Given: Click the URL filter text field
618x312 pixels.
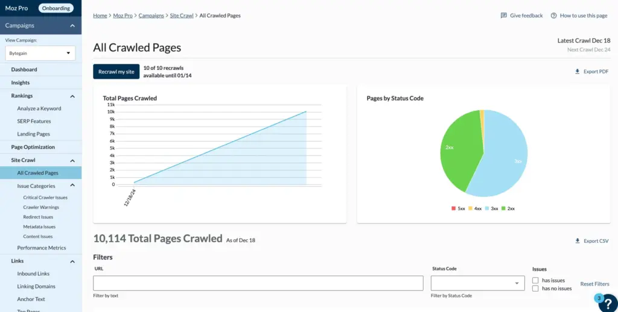Looking at the screenshot, I should click(x=258, y=283).
